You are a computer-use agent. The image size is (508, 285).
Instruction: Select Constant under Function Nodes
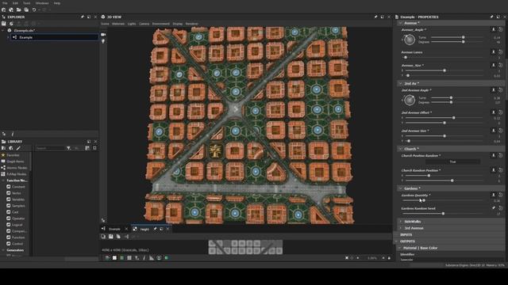coord(18,187)
